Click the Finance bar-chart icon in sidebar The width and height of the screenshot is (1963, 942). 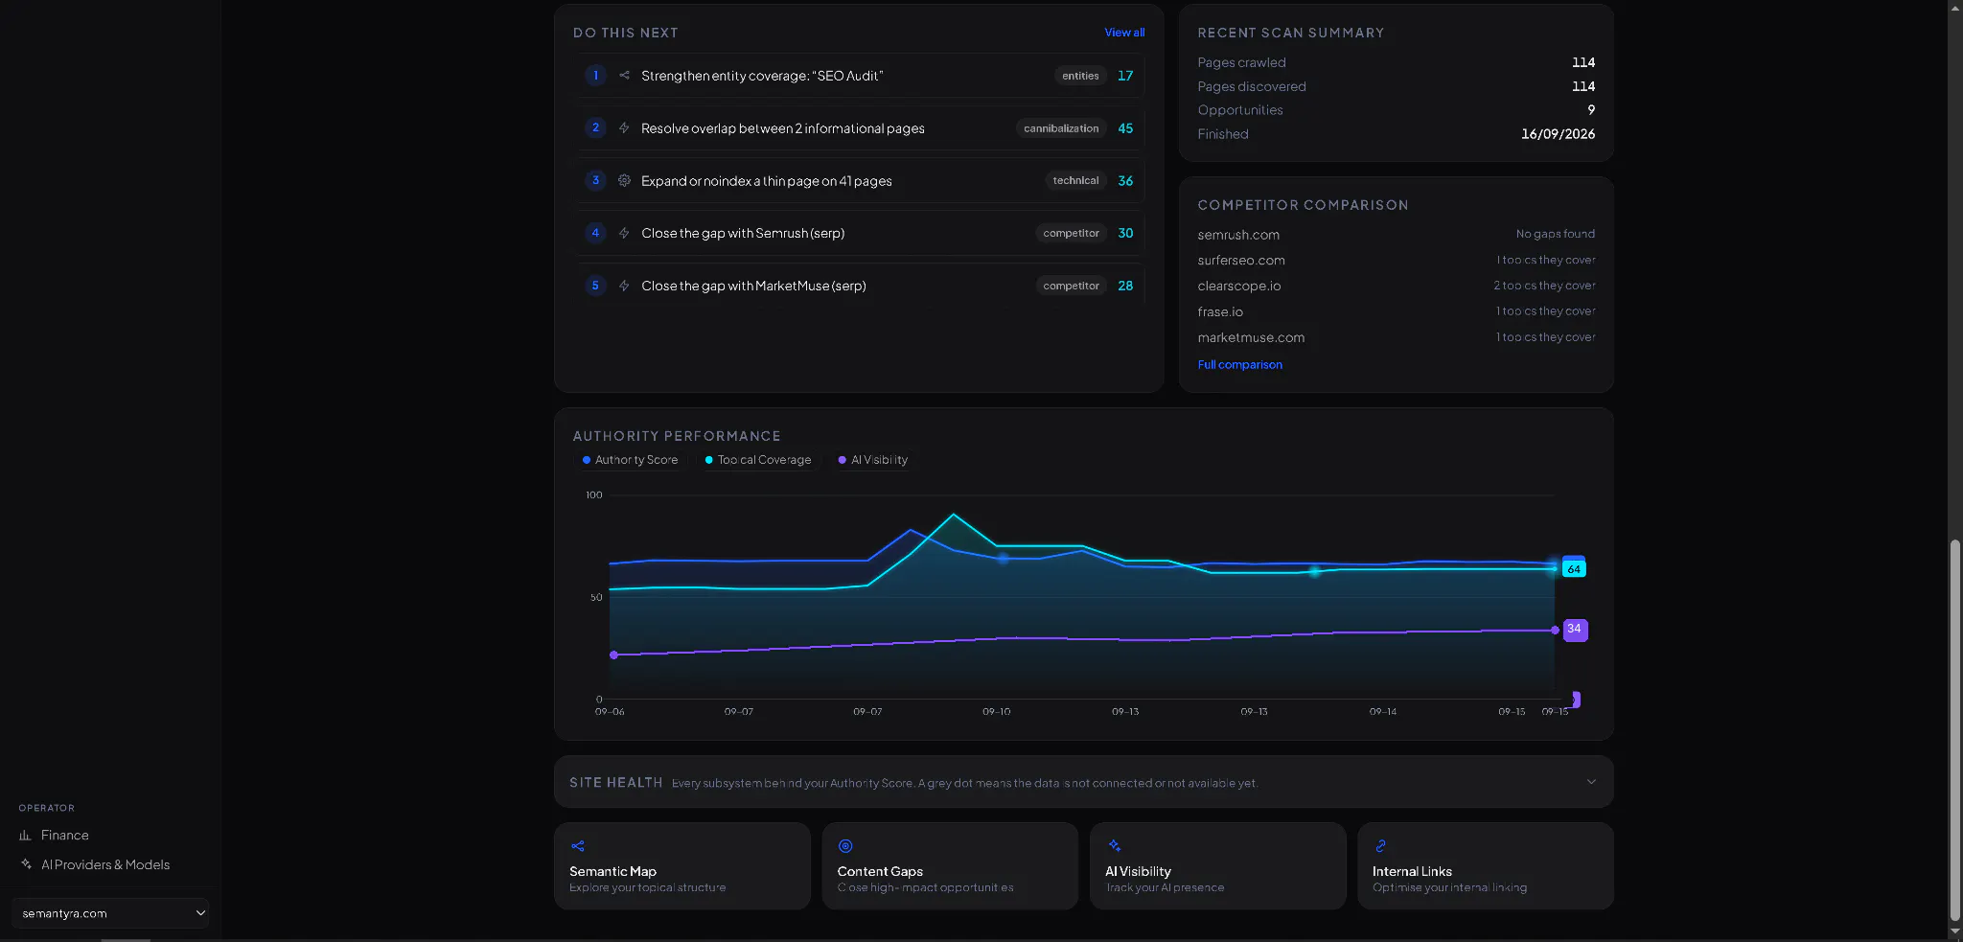point(26,836)
